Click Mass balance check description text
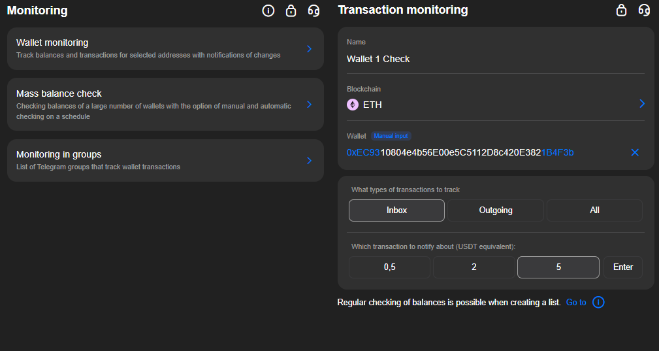659x351 pixels. click(154, 111)
